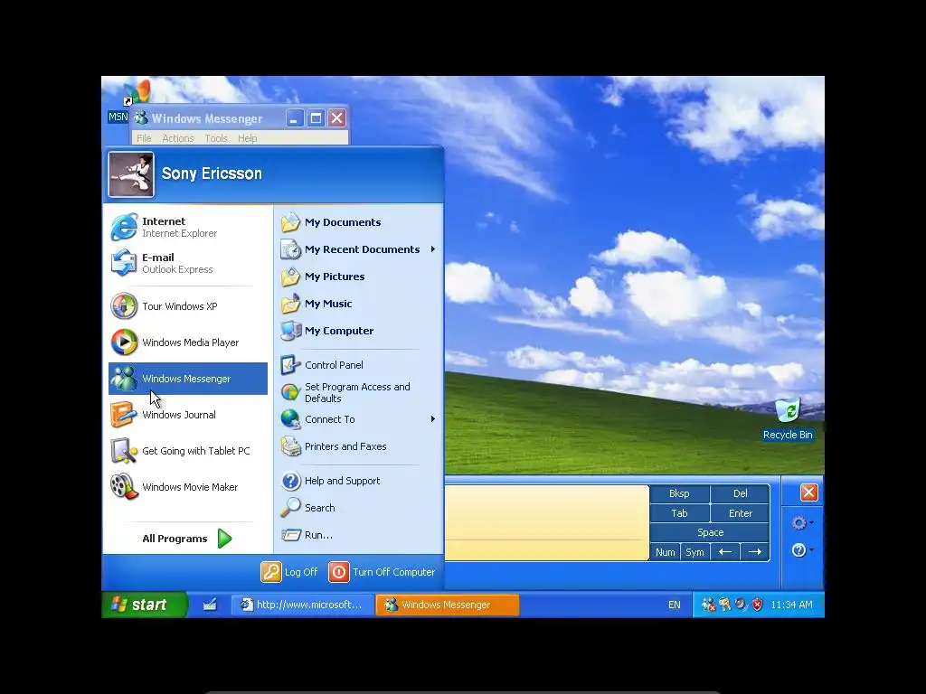
Task: Open My Computer
Action: click(x=359, y=331)
